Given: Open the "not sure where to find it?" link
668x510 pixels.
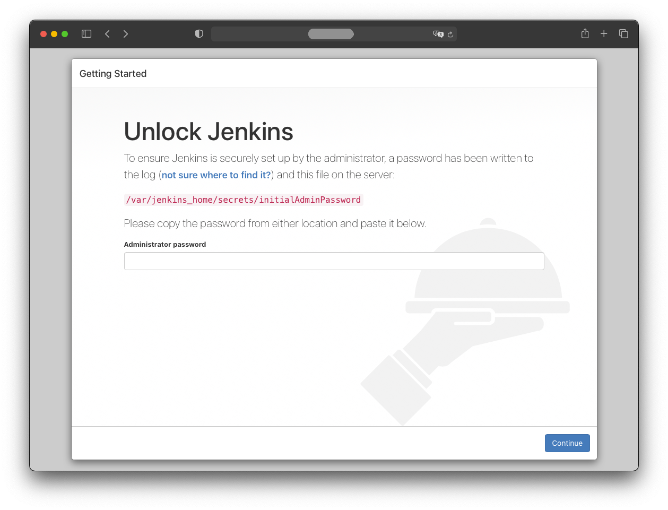Looking at the screenshot, I should (216, 175).
